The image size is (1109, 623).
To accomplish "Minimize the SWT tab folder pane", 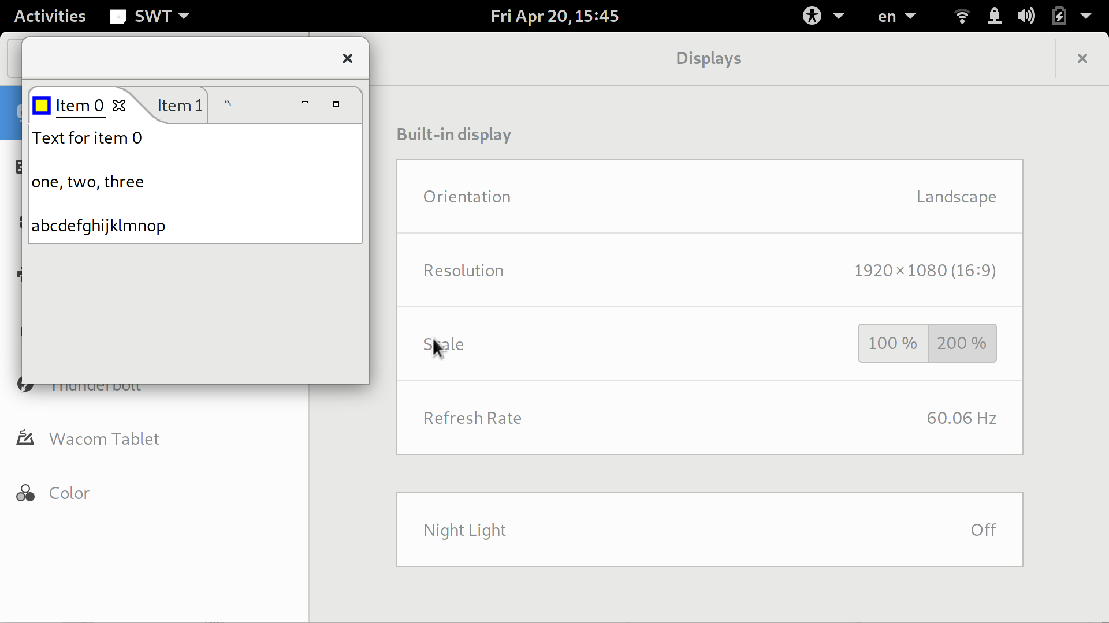I will (x=305, y=103).
